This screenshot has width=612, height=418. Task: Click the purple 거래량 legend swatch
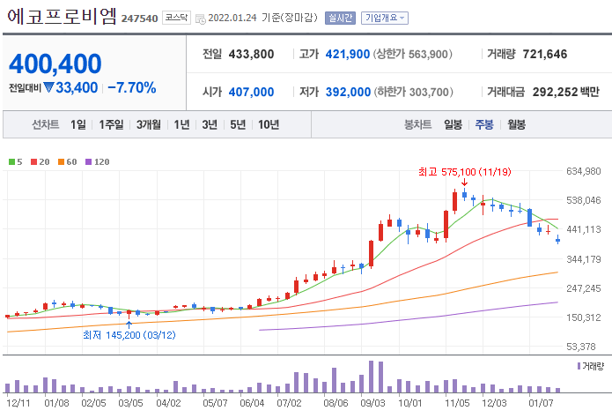(579, 366)
